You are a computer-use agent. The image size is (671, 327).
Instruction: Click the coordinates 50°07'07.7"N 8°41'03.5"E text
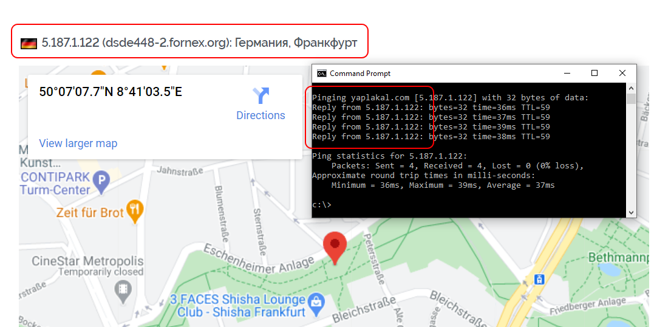click(x=111, y=92)
